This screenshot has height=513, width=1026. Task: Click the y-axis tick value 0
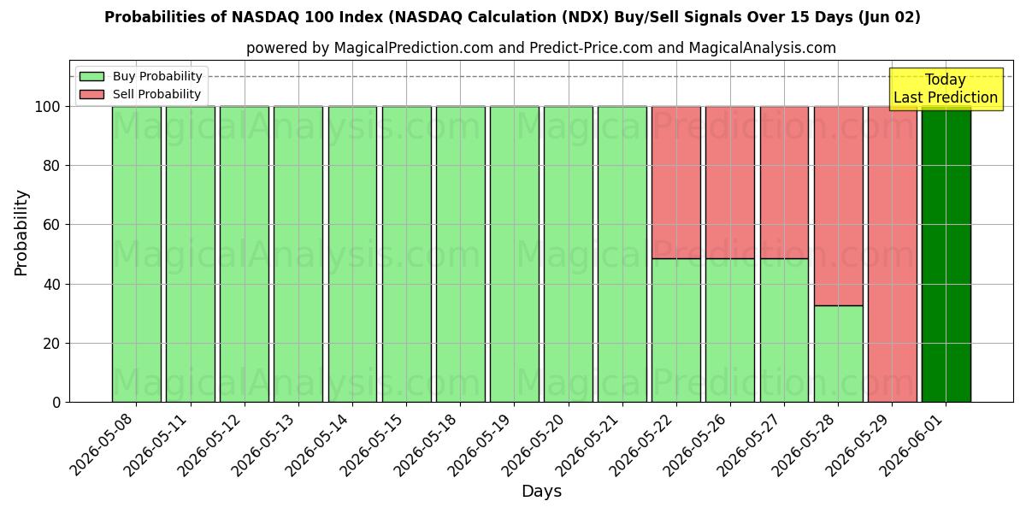click(x=57, y=403)
